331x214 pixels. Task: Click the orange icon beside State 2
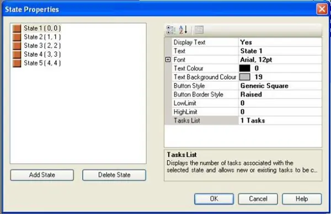coord(17,37)
